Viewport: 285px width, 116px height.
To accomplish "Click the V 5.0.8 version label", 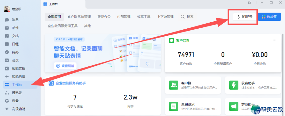I will tap(60, 39).
